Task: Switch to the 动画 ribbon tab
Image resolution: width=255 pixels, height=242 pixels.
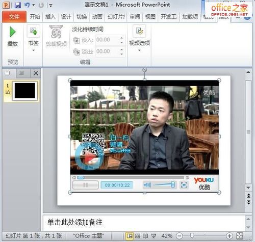Action: [97, 17]
